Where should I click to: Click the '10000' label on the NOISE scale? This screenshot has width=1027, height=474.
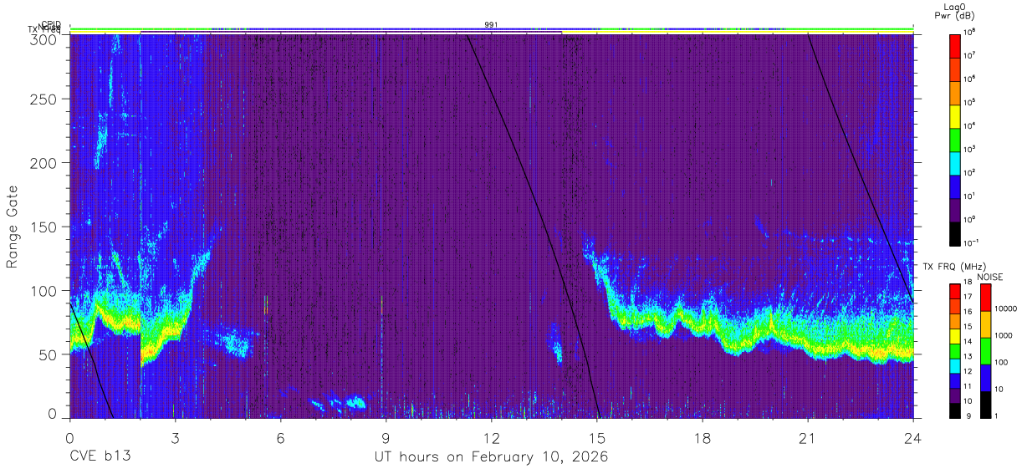(1007, 308)
